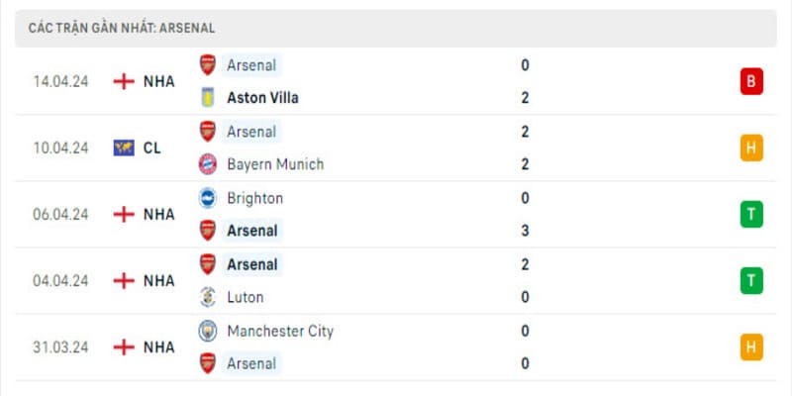Click Arsenal crest in the 14.04.24 match
The width and height of the screenshot is (792, 396).
(207, 65)
